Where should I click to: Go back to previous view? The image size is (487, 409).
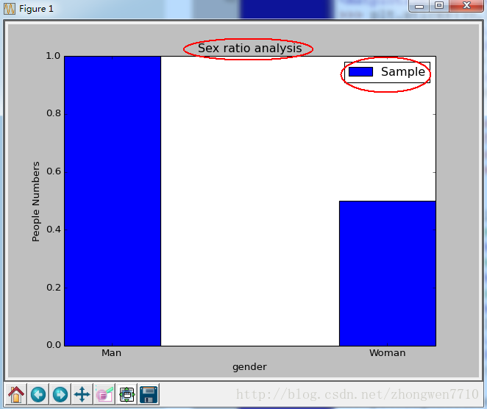[38, 394]
